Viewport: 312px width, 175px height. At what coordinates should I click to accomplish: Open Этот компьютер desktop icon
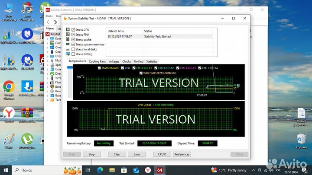[x=9, y=12]
